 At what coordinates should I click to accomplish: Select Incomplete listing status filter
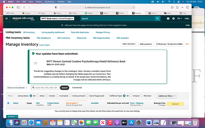coord(57,96)
